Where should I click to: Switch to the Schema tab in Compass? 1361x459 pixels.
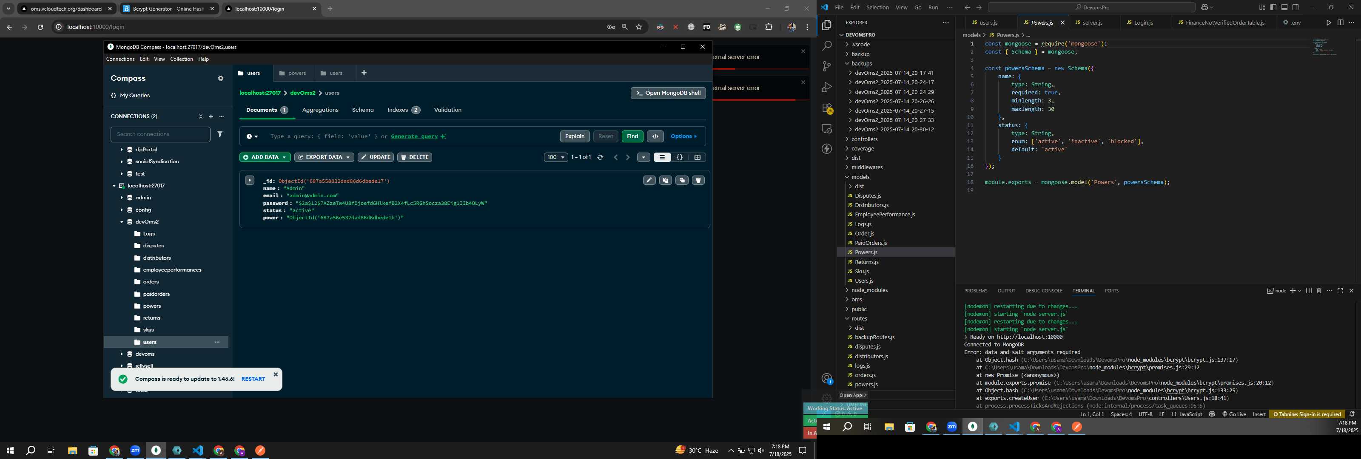[x=363, y=110]
